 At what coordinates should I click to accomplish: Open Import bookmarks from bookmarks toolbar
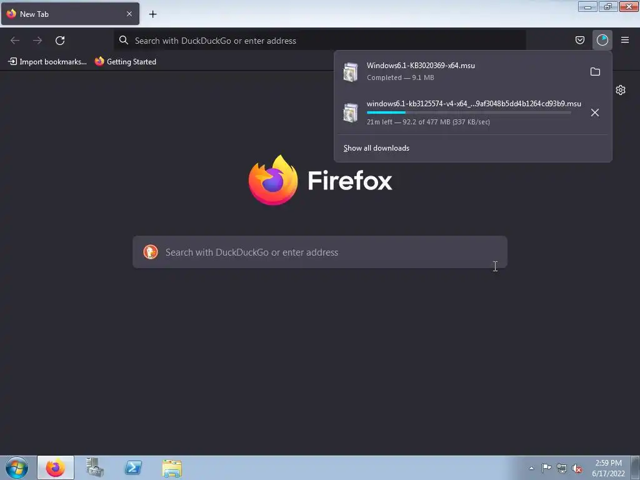click(x=47, y=62)
